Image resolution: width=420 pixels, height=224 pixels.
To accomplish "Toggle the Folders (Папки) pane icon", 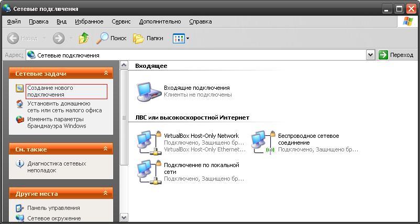I will click(x=138, y=39).
